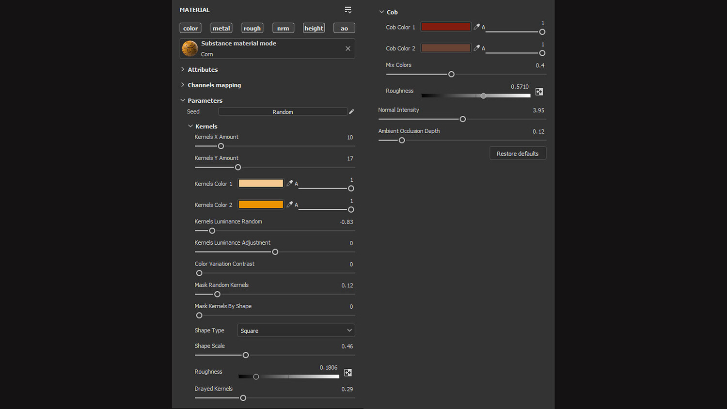Open the Kernels Color 2 orange swatch
This screenshot has height=409, width=727.
click(261, 204)
